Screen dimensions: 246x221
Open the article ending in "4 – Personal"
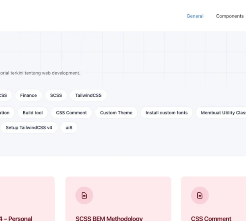[16, 219]
